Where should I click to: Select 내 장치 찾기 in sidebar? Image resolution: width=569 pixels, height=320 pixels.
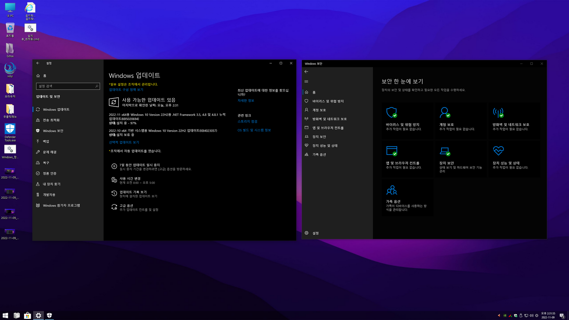coord(68,184)
